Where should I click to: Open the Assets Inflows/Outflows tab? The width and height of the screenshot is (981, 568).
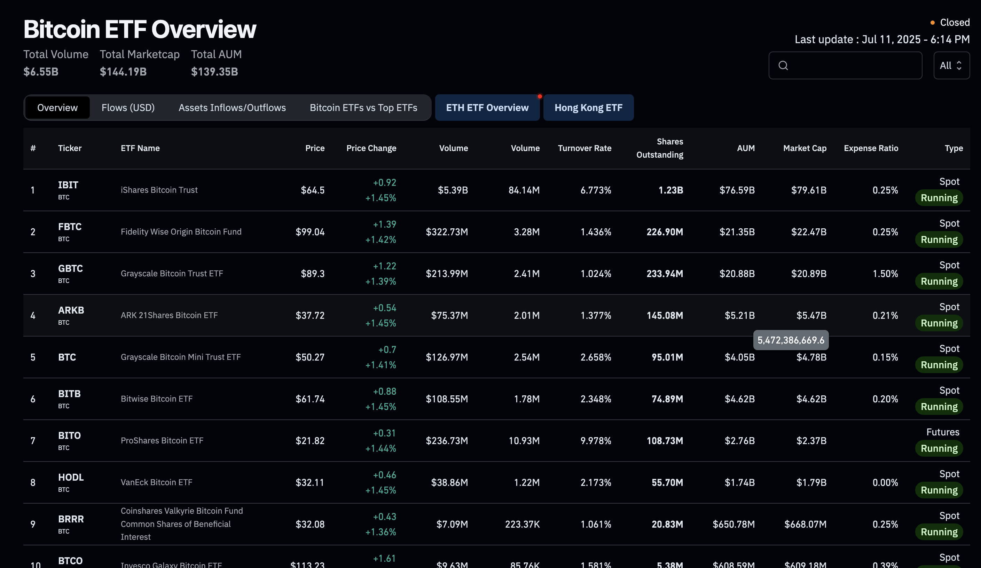click(x=232, y=108)
